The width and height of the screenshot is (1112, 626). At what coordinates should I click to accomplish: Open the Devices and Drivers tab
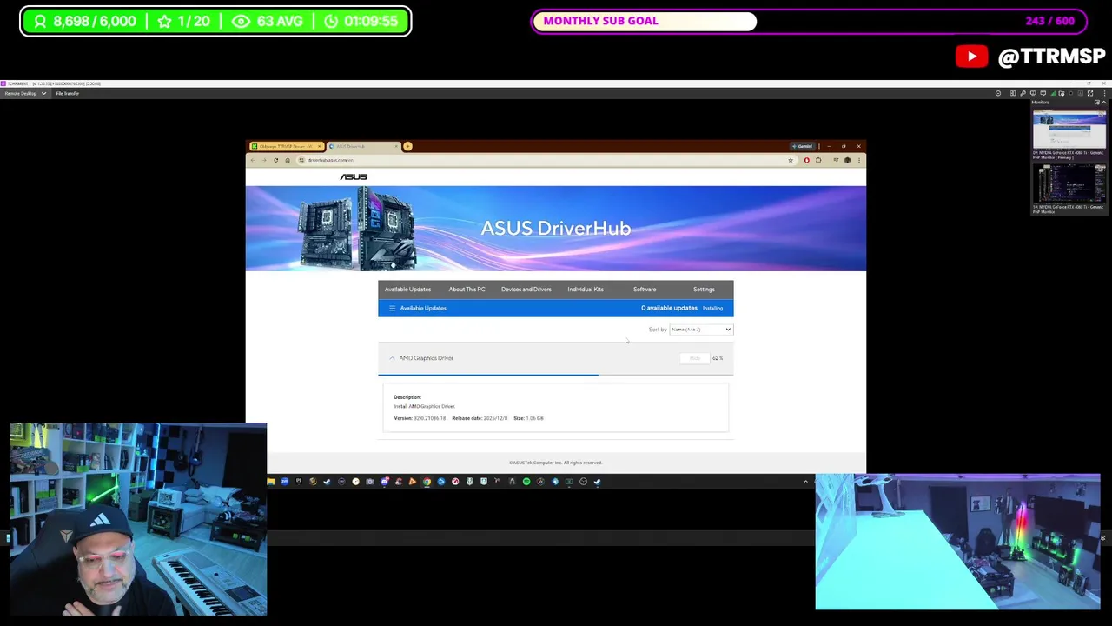pyautogui.click(x=526, y=289)
